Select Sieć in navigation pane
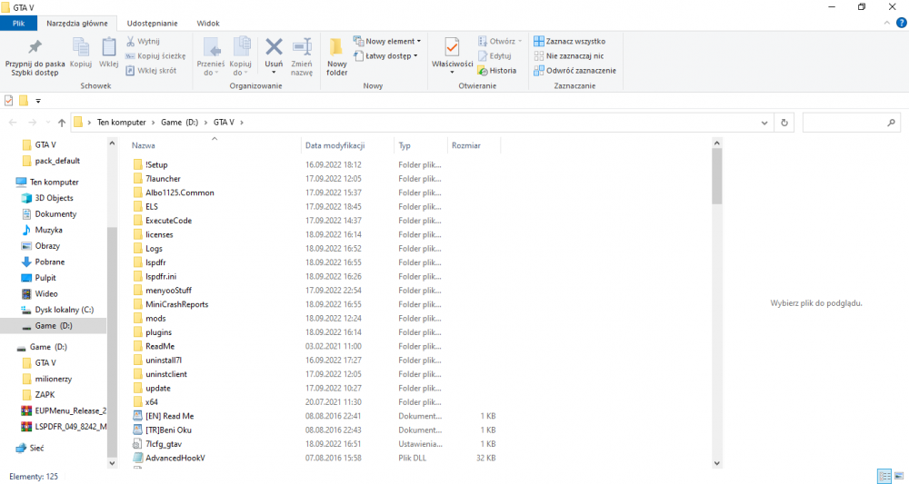Screen dimensions: 909x484 pyautogui.click(x=30, y=448)
